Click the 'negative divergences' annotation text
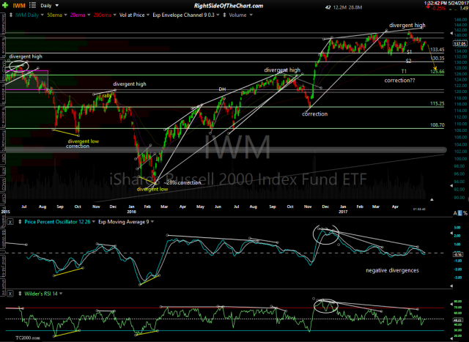Viewport: 469px width, 342px height. [392, 270]
